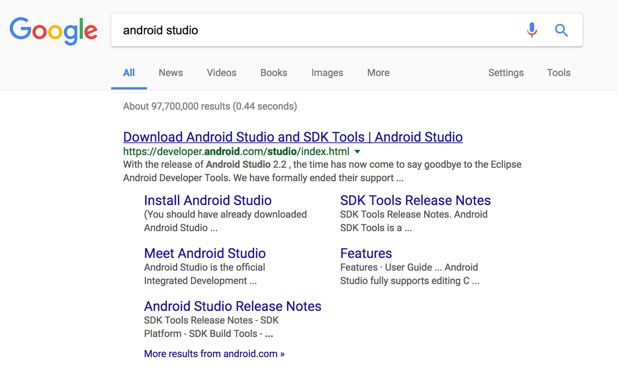Click the Google logo
617x375 pixels.
coord(53,31)
